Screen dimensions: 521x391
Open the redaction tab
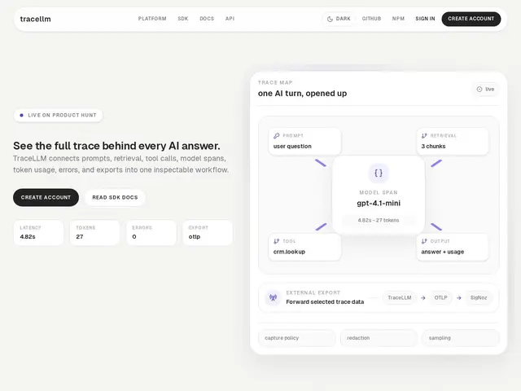pyautogui.click(x=379, y=338)
